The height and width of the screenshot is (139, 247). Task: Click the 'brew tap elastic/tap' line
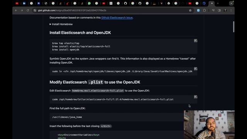66,43
